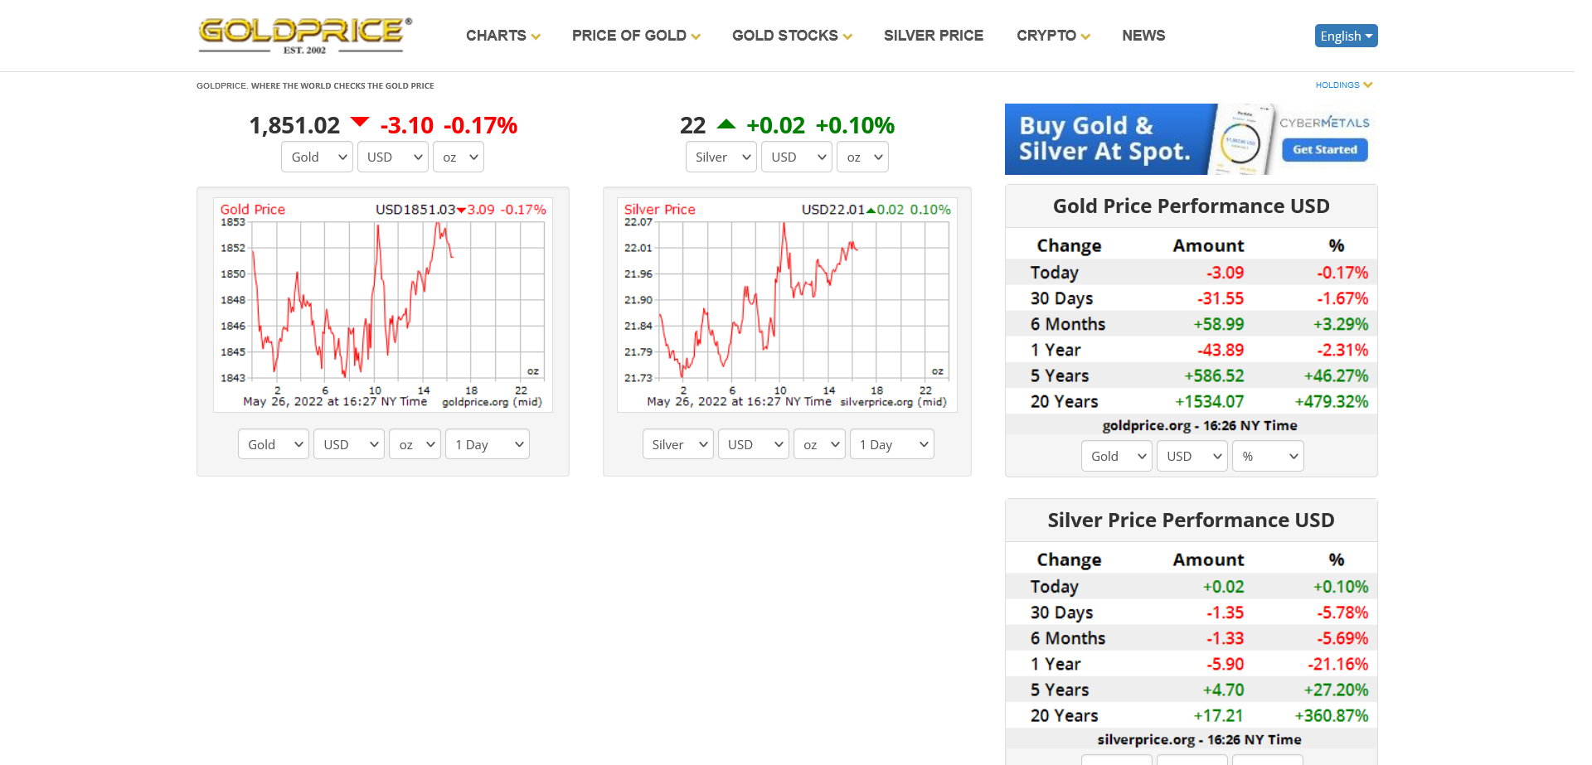Open the 1 Day range dropdown under gold chart
Screen dimensions: 1592x765
[x=488, y=444]
